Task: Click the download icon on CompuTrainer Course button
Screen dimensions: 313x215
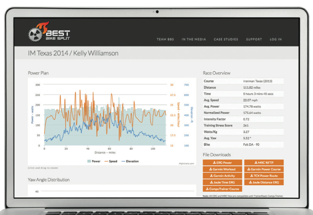Action: click(x=207, y=189)
